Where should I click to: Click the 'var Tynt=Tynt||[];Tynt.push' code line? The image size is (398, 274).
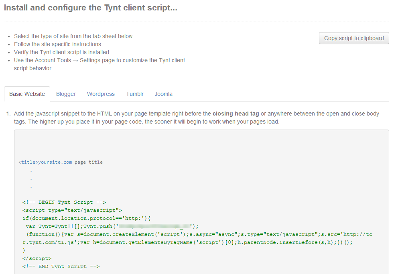tap(112, 226)
